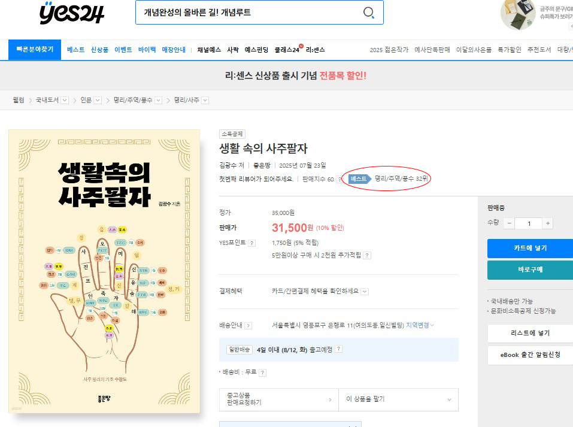Open the 빠른분야찾기 category menu
The height and width of the screenshot is (427, 573).
[35, 49]
